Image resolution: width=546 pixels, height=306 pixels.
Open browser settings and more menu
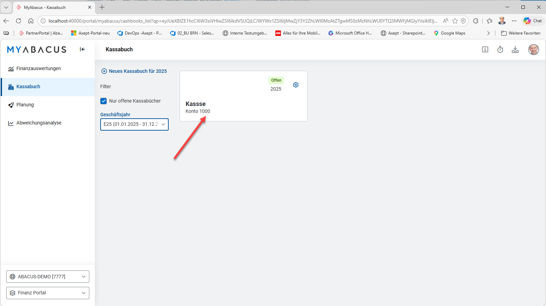(514, 21)
